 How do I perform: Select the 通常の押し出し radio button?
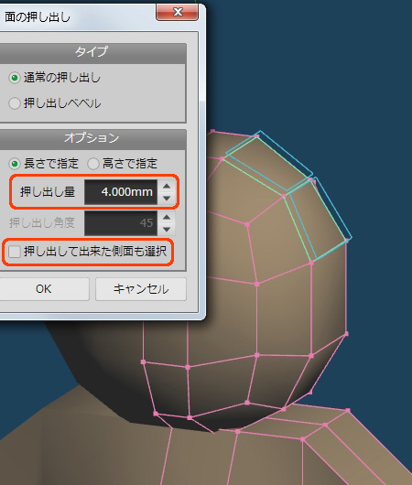tap(15, 78)
